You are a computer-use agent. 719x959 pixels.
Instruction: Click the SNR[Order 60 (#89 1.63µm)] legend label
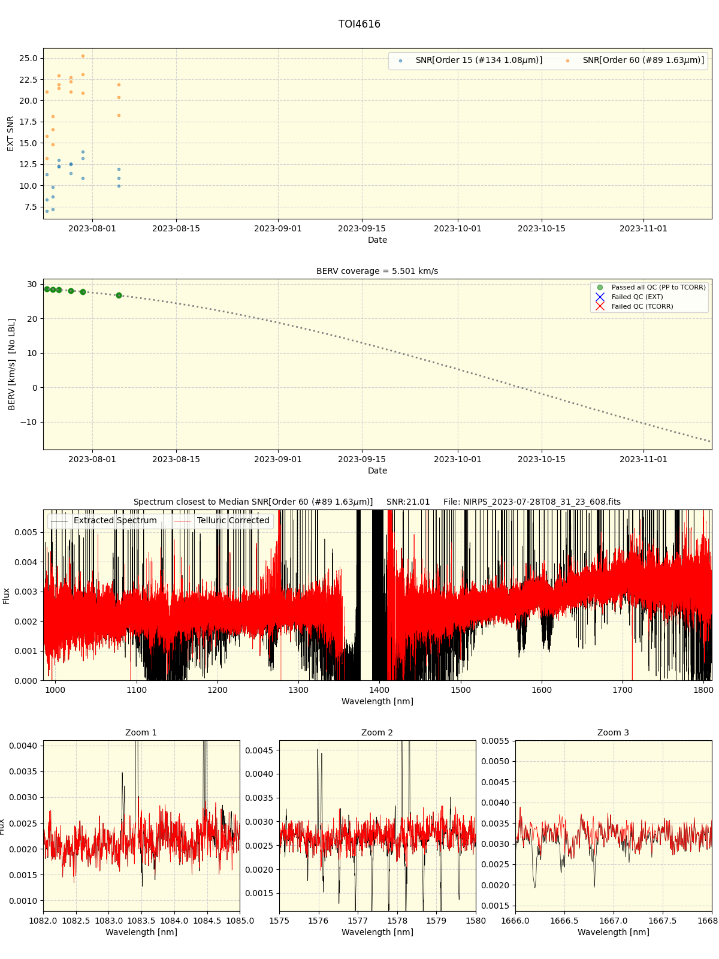point(644,61)
